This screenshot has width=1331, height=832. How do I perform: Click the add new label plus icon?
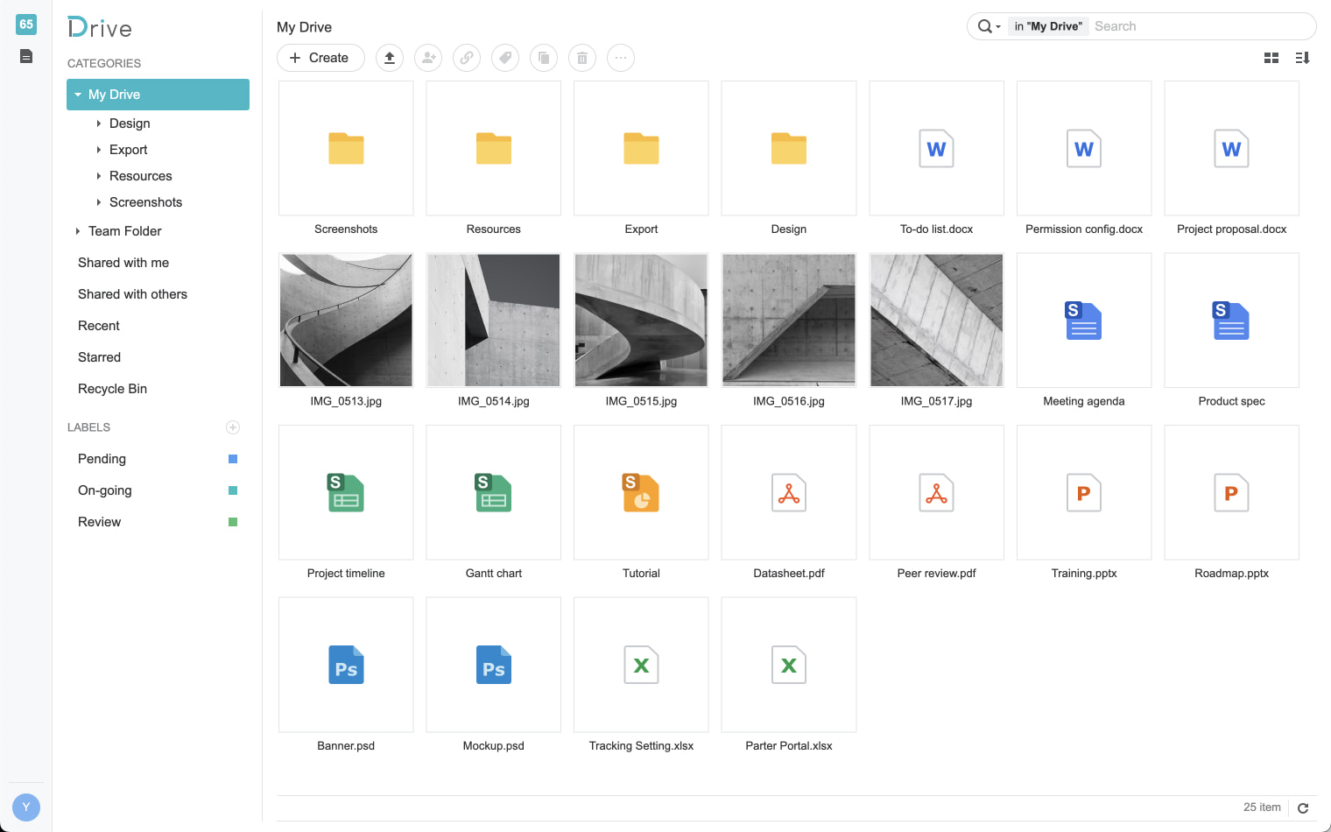point(233,427)
